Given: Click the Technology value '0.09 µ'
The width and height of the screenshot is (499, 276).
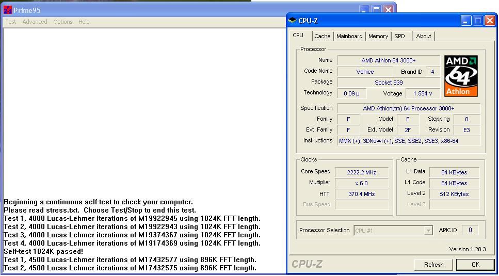Looking at the screenshot, I should pos(351,94).
